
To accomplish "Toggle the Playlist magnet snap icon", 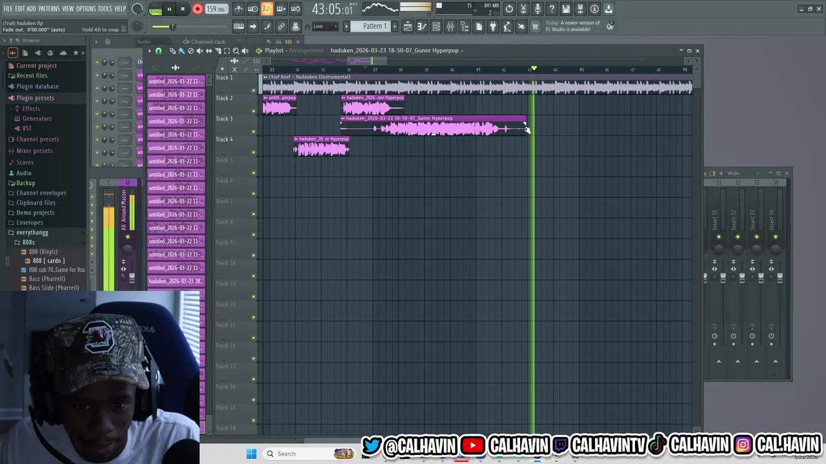I will [159, 51].
